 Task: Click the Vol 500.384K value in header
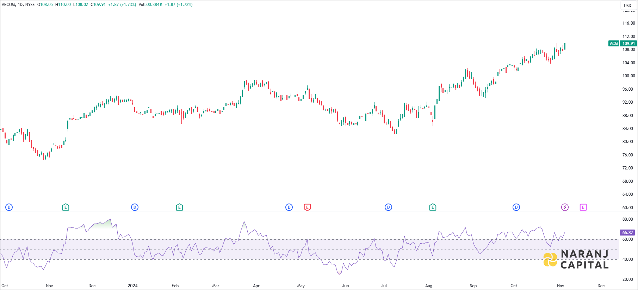(150, 5)
